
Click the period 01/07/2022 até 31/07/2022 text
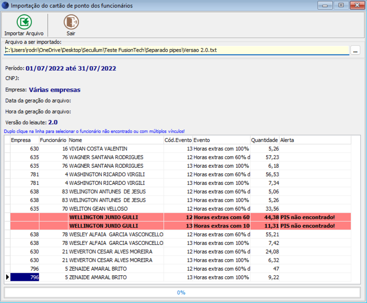point(71,69)
